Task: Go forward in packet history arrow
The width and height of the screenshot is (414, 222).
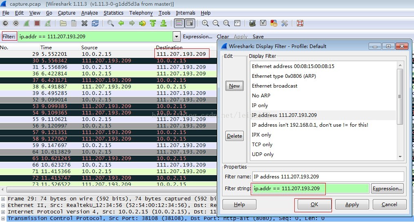Action: (132, 24)
